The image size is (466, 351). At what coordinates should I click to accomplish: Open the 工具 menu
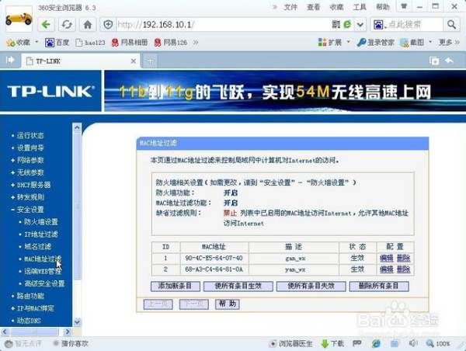[360, 7]
